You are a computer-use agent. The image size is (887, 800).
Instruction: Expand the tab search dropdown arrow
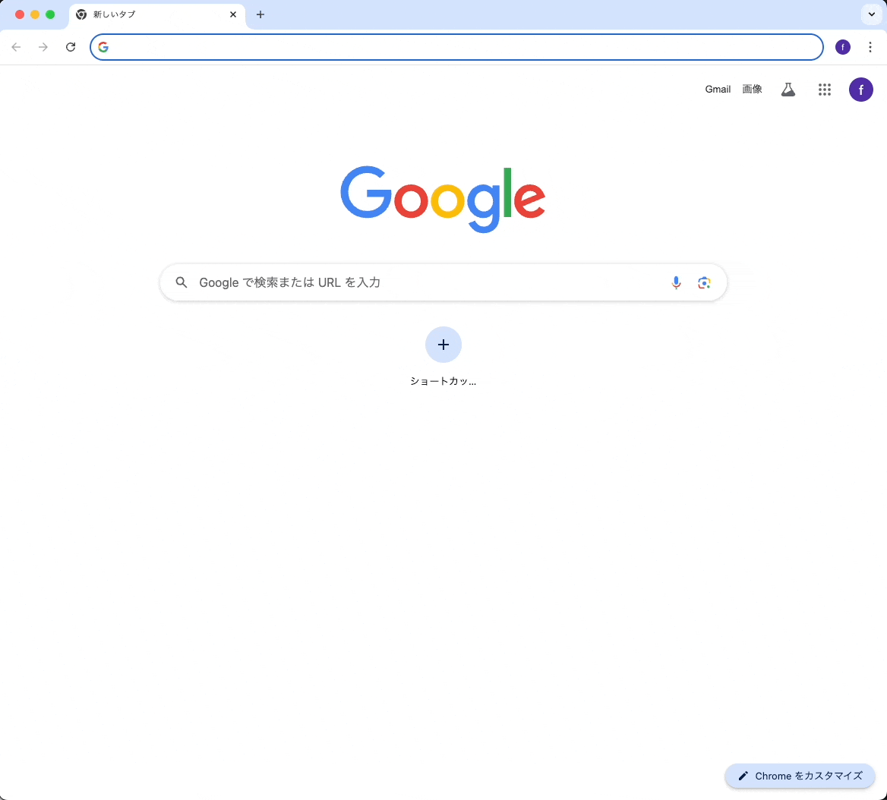(871, 14)
